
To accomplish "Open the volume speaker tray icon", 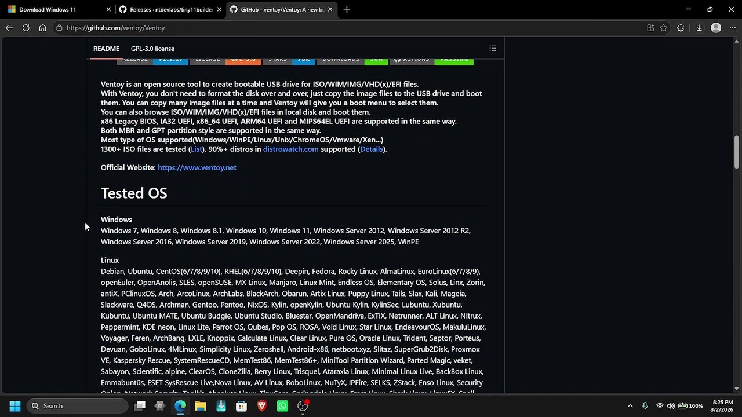I will click(x=671, y=406).
